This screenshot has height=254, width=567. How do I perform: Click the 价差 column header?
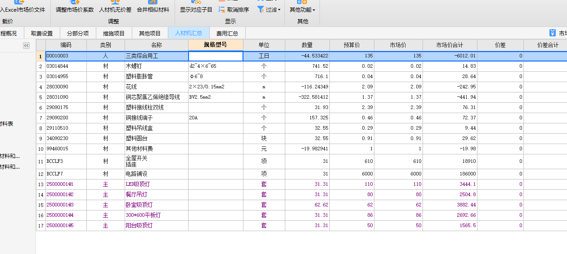tap(500, 45)
